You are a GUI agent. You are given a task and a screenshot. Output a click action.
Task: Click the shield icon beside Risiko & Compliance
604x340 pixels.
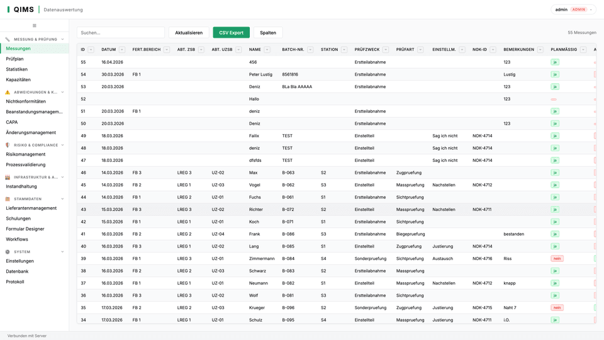click(8, 145)
